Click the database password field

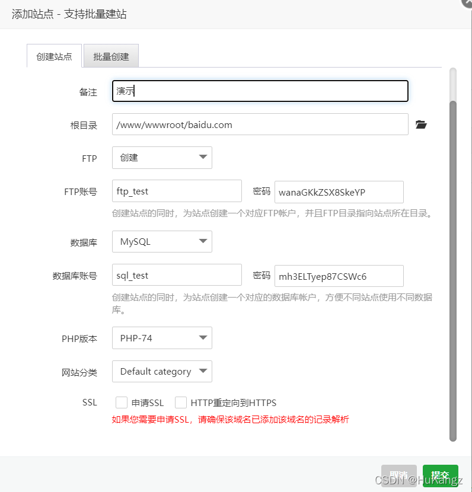pyautogui.click(x=339, y=276)
